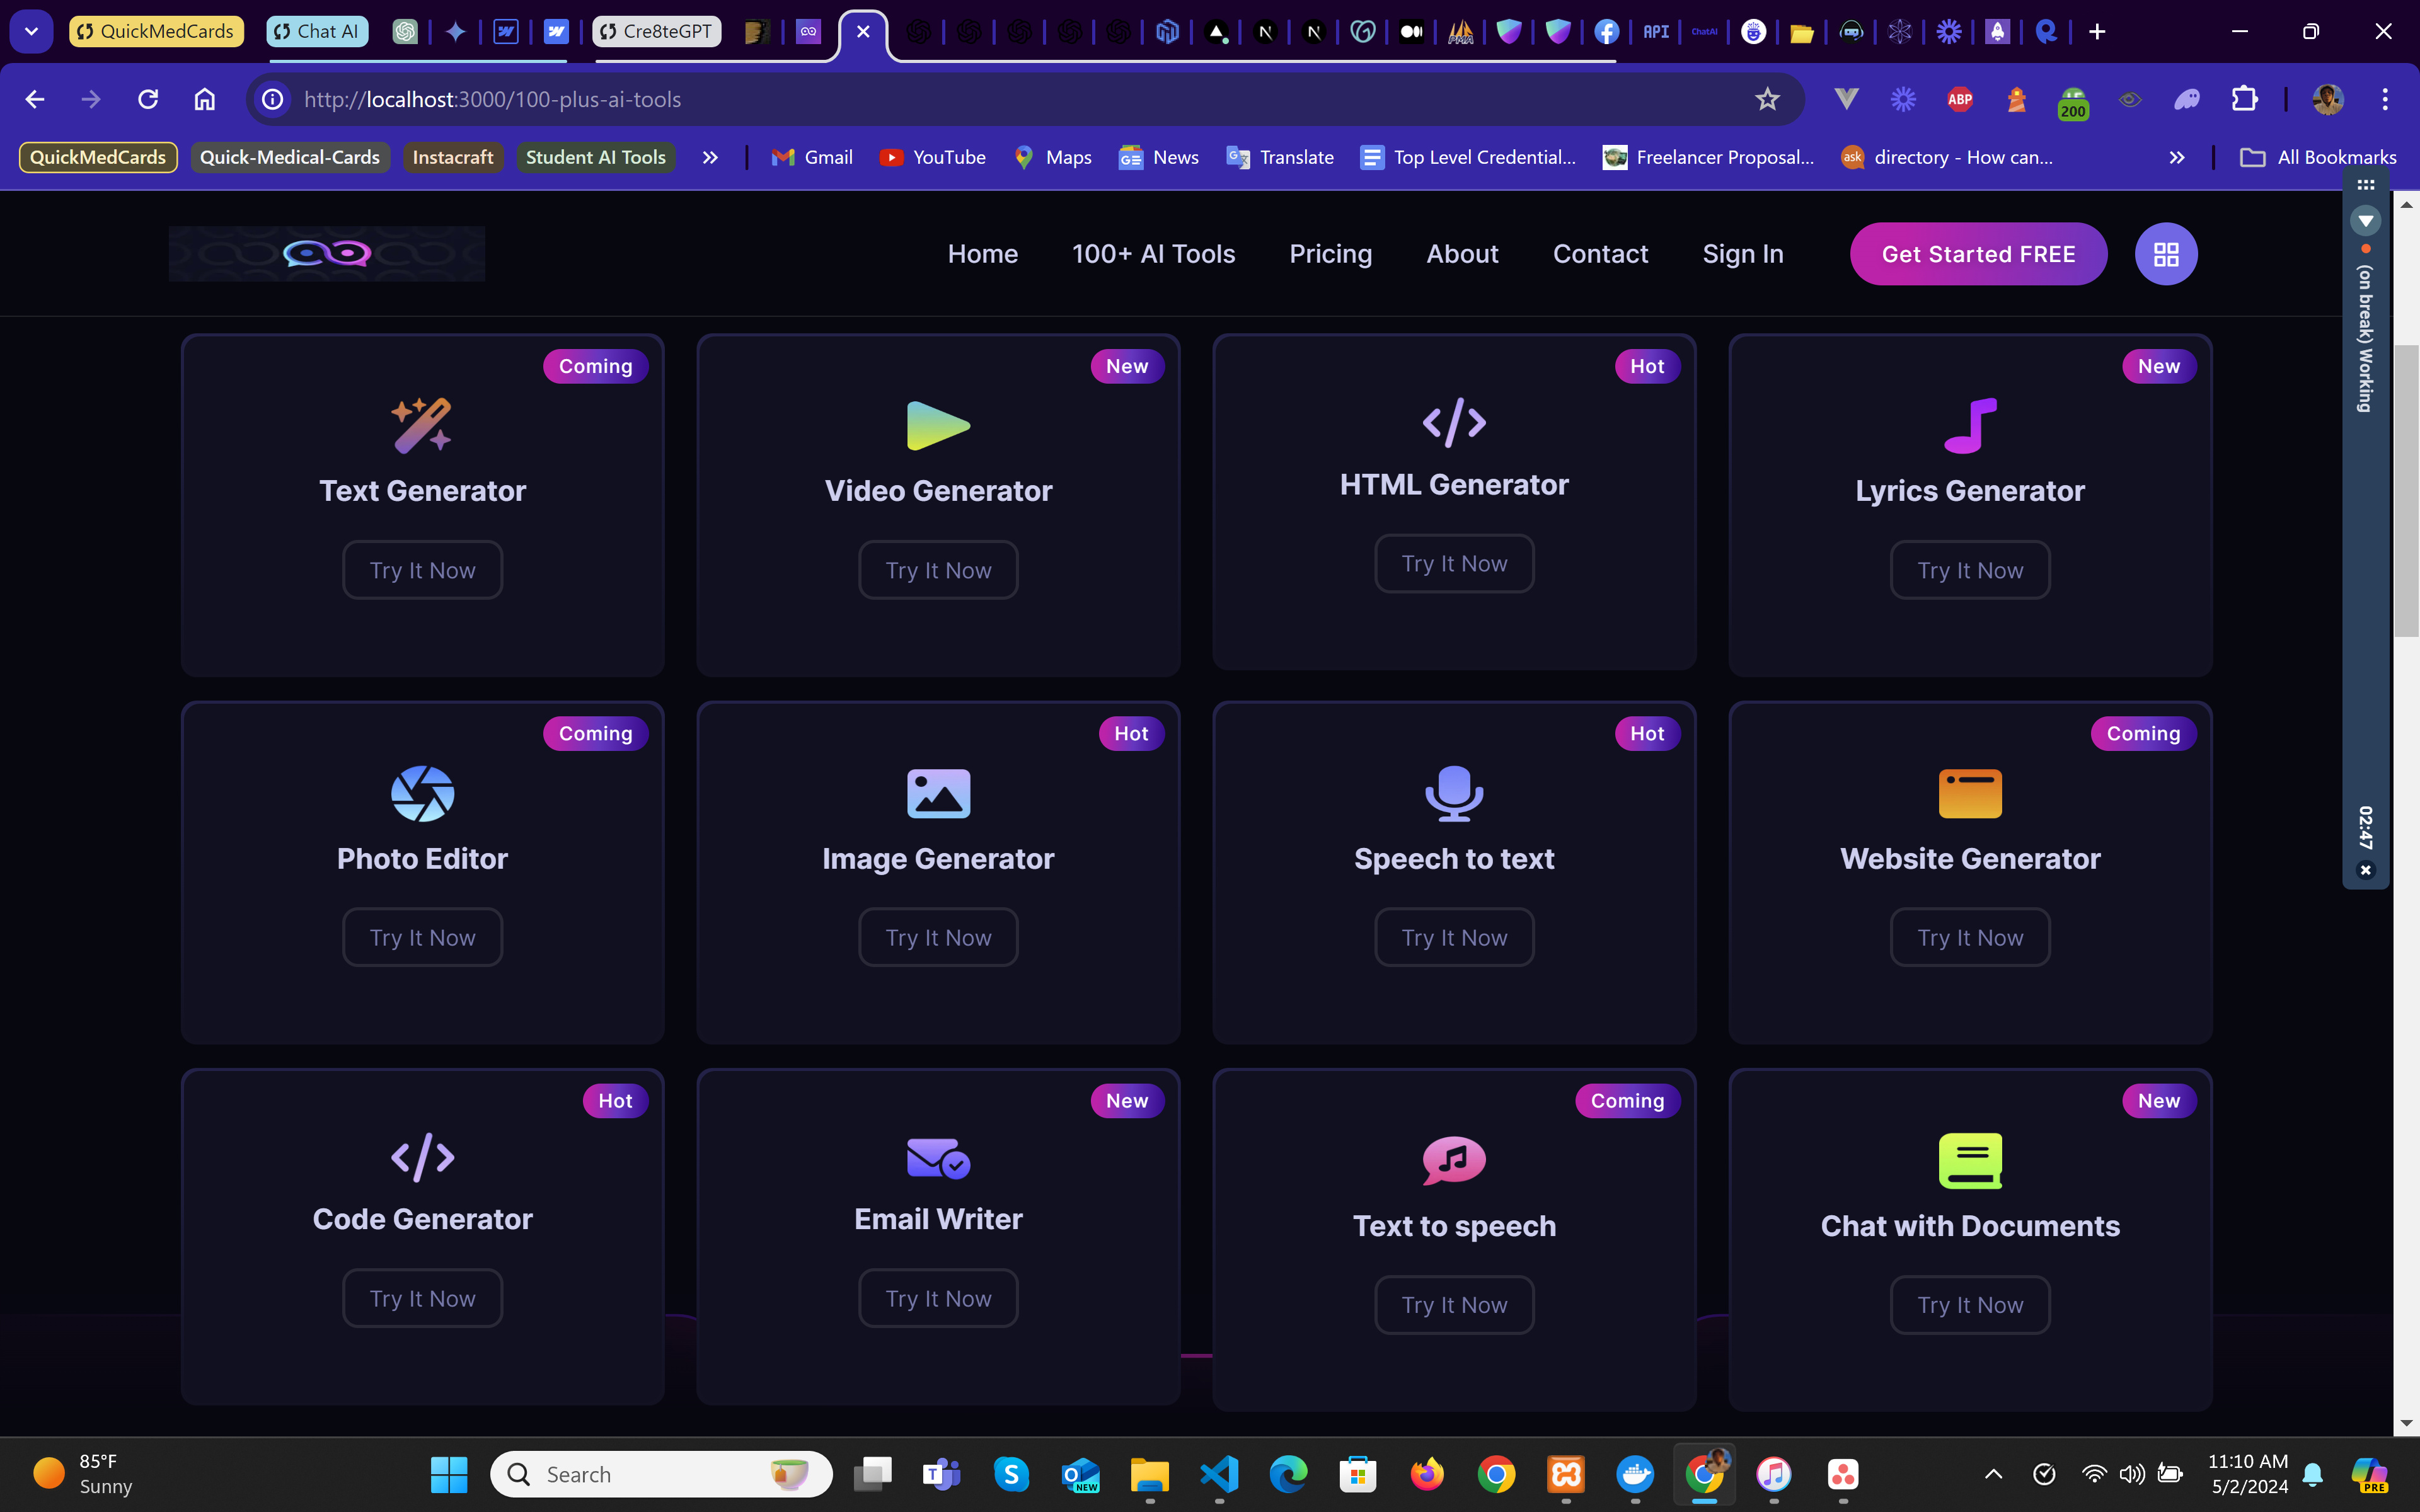
Task: Switch to the Cre8teGPT browser tab
Action: pyautogui.click(x=657, y=31)
